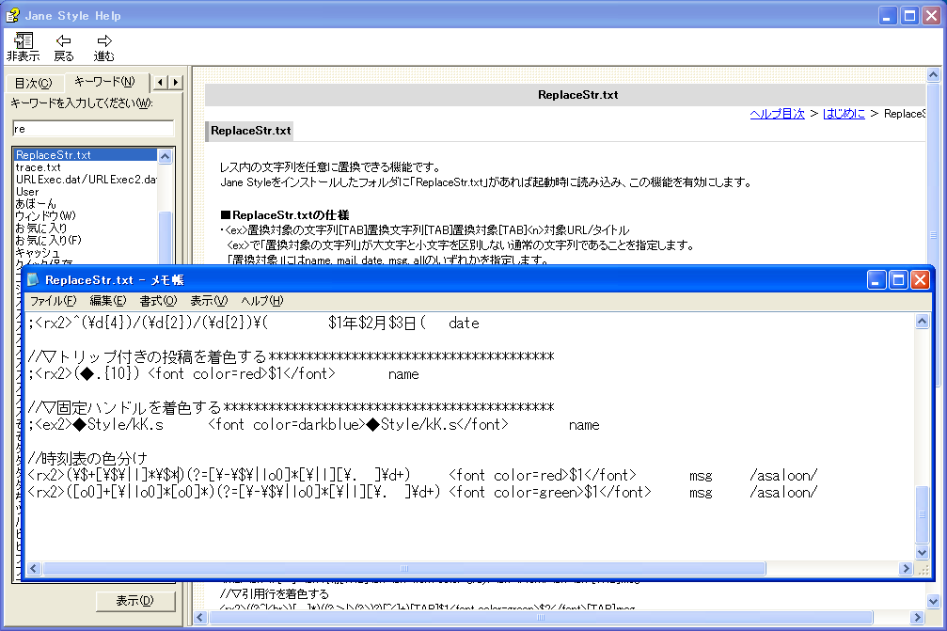Screen dimensions: 947x631
Task: Select URLExec.dat/URLExec2.dat keyword entry
Action: [86, 180]
